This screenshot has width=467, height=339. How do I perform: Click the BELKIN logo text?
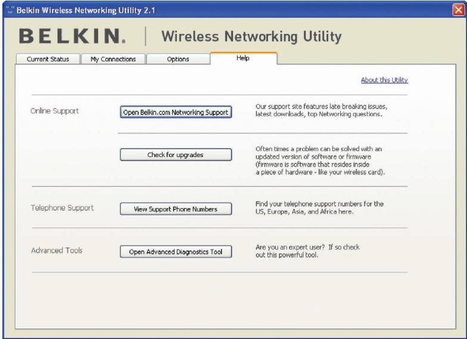73,36
